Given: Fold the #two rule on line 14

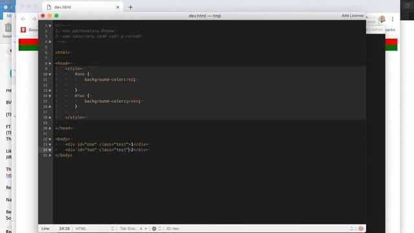Looking at the screenshot, I should coord(50,96).
